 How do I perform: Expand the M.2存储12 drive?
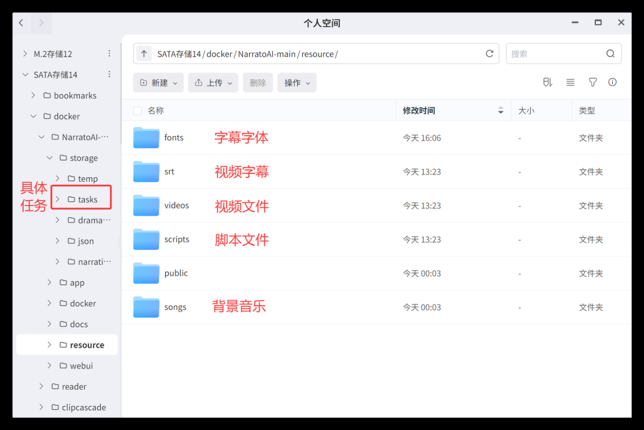(25, 54)
